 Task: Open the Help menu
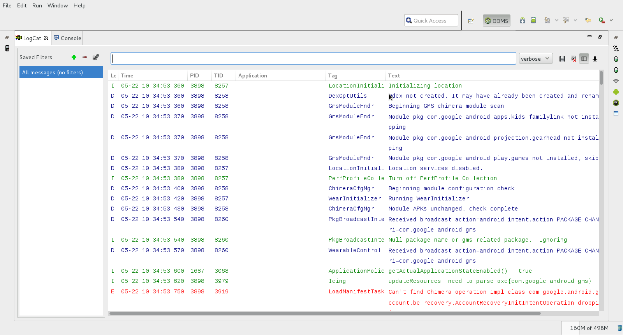click(x=79, y=5)
